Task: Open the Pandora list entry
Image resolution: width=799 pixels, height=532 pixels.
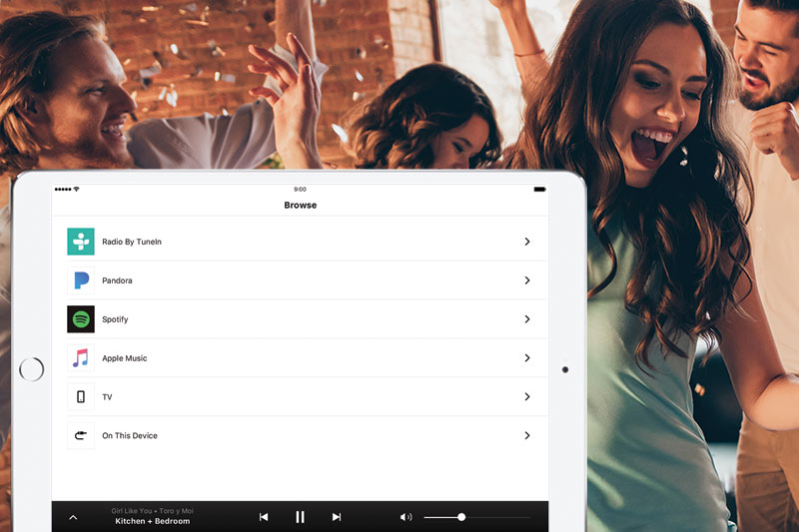Action: 300,280
